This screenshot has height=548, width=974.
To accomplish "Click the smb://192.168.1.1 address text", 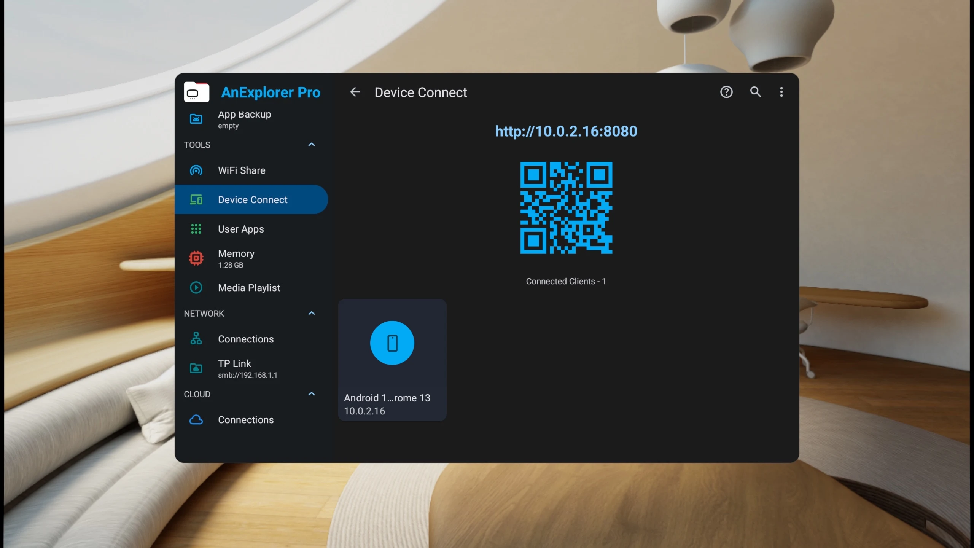I will point(248,375).
